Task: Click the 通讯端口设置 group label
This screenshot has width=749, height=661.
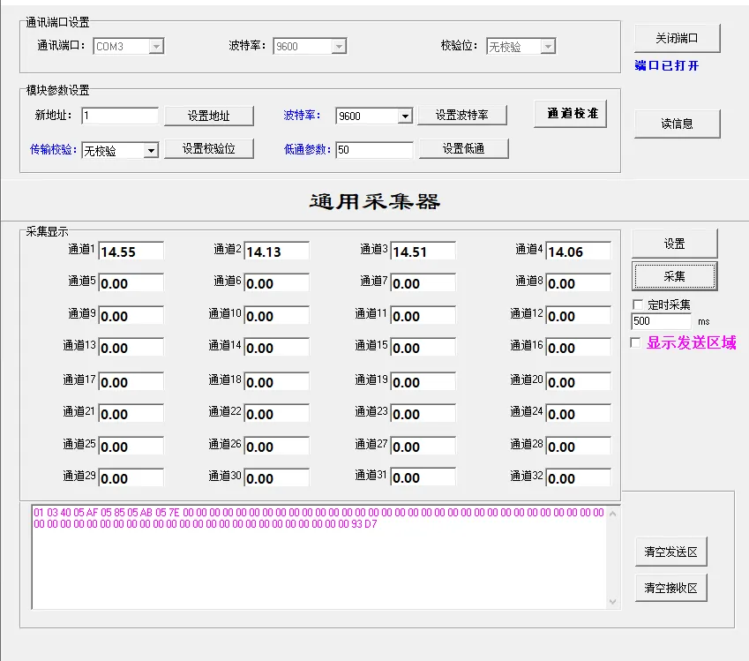Action: pos(57,22)
